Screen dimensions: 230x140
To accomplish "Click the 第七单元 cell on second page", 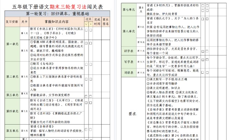I will click(x=129, y=9).
